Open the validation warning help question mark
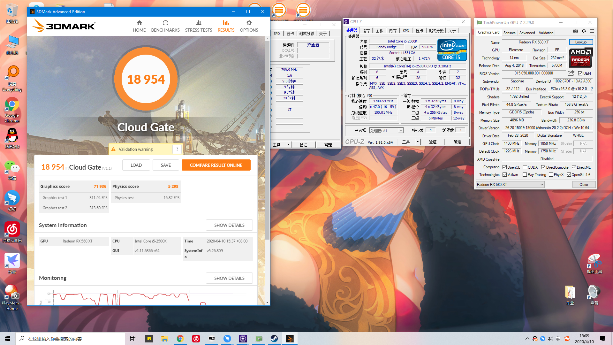This screenshot has height=345, width=613. click(177, 149)
